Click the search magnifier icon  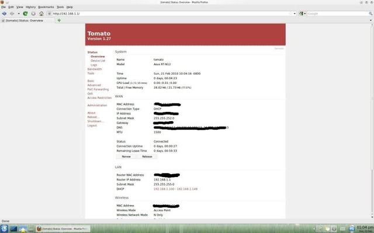370,13
